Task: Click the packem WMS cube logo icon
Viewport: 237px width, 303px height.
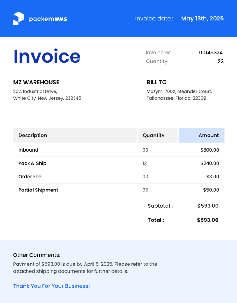Action: (x=18, y=18)
